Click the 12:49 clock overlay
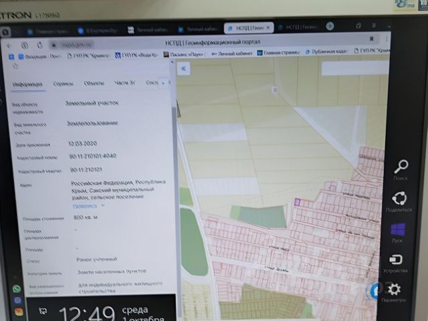This screenshot has width=428, height=321. (86, 313)
